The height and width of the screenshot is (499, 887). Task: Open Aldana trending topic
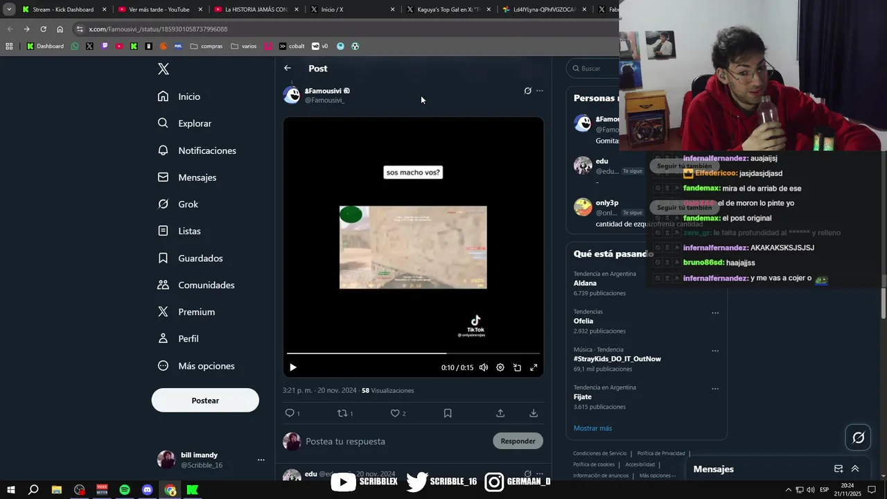[585, 283]
